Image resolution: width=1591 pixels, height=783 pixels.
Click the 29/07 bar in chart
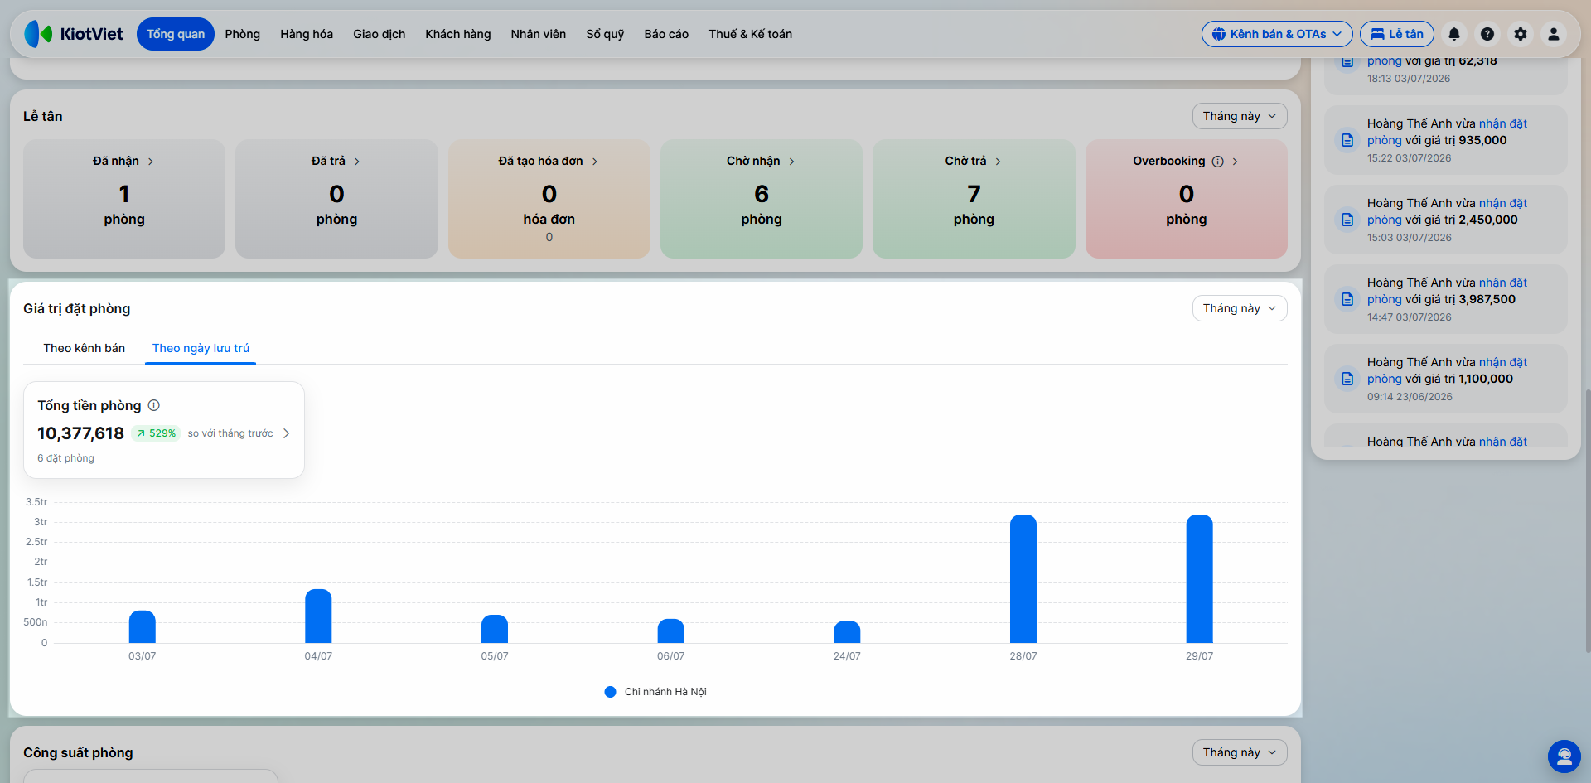[x=1199, y=579]
